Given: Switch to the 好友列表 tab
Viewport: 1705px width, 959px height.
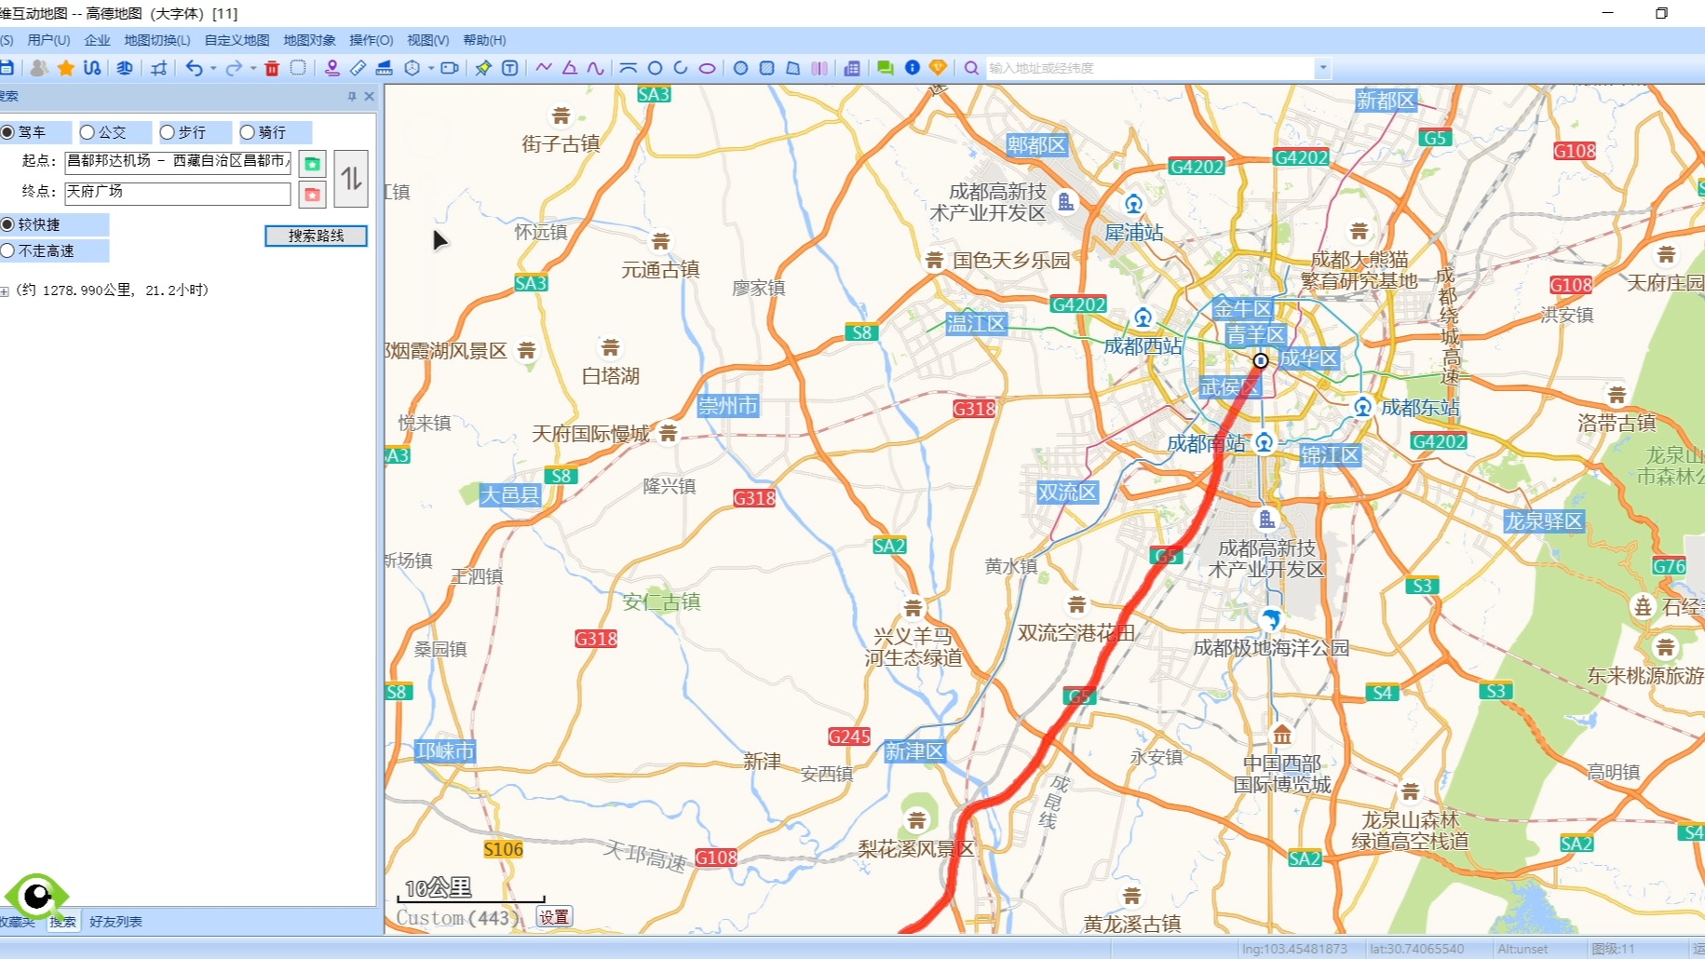Looking at the screenshot, I should (x=115, y=921).
